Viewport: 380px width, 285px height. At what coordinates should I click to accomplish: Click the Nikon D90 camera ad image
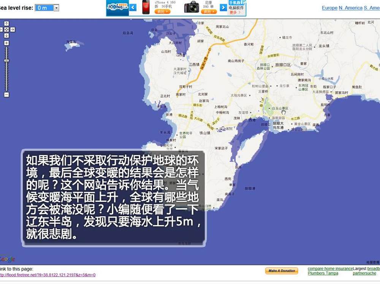click(x=192, y=7)
